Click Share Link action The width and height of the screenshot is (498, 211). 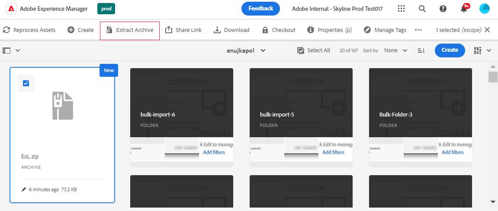click(x=183, y=30)
